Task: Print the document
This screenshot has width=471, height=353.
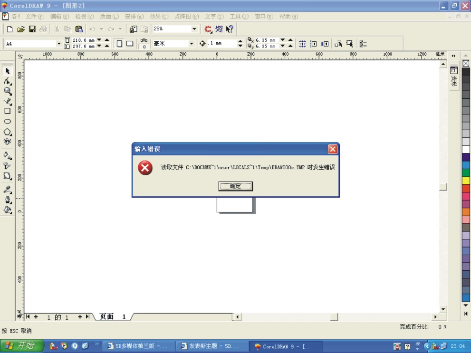Action: 43,29
